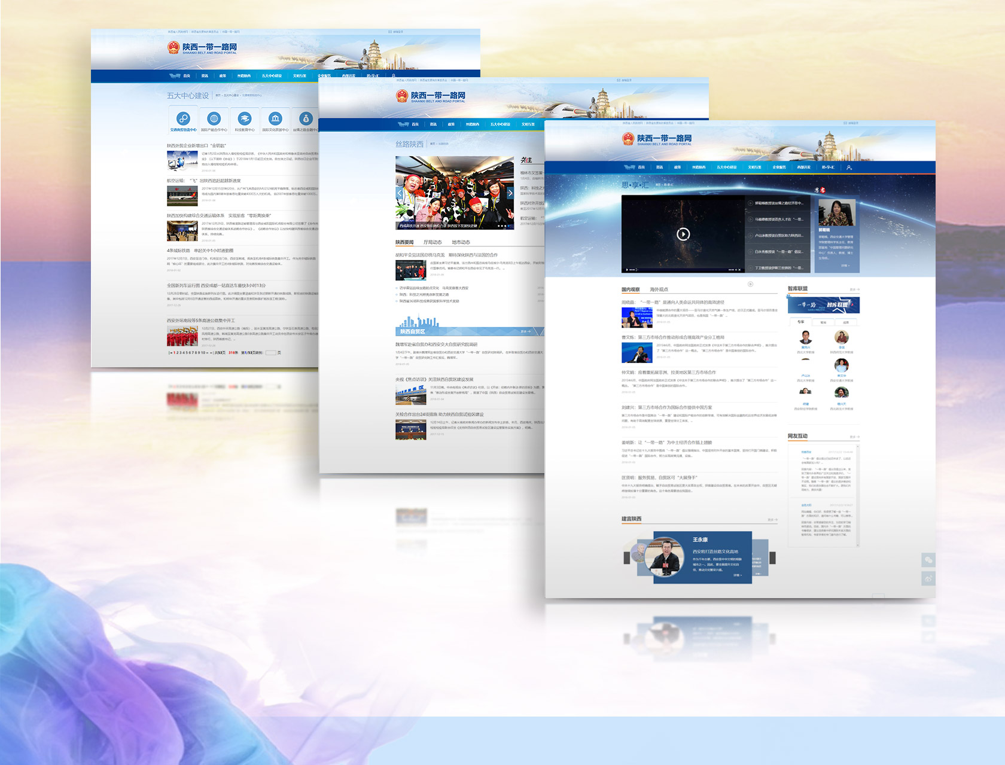1005x765 pixels.
Task: Click the page number jump input box
Action: click(270, 353)
